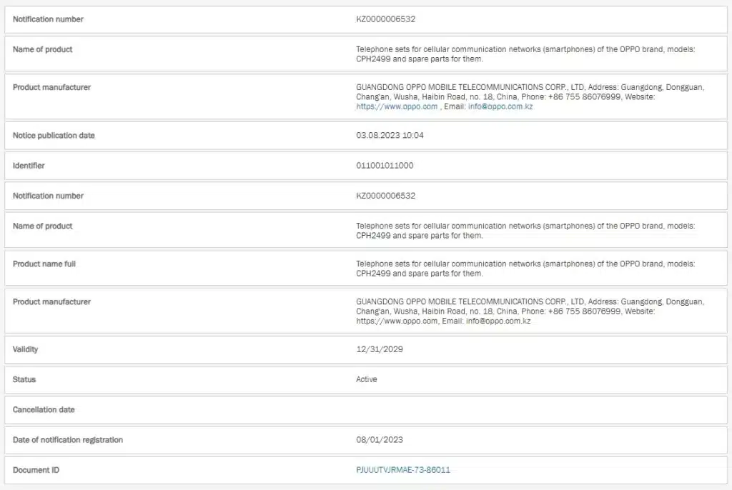Open the Document ID link PJUUUTVJRMAE-73-86011
732x490 pixels.
tap(403, 470)
